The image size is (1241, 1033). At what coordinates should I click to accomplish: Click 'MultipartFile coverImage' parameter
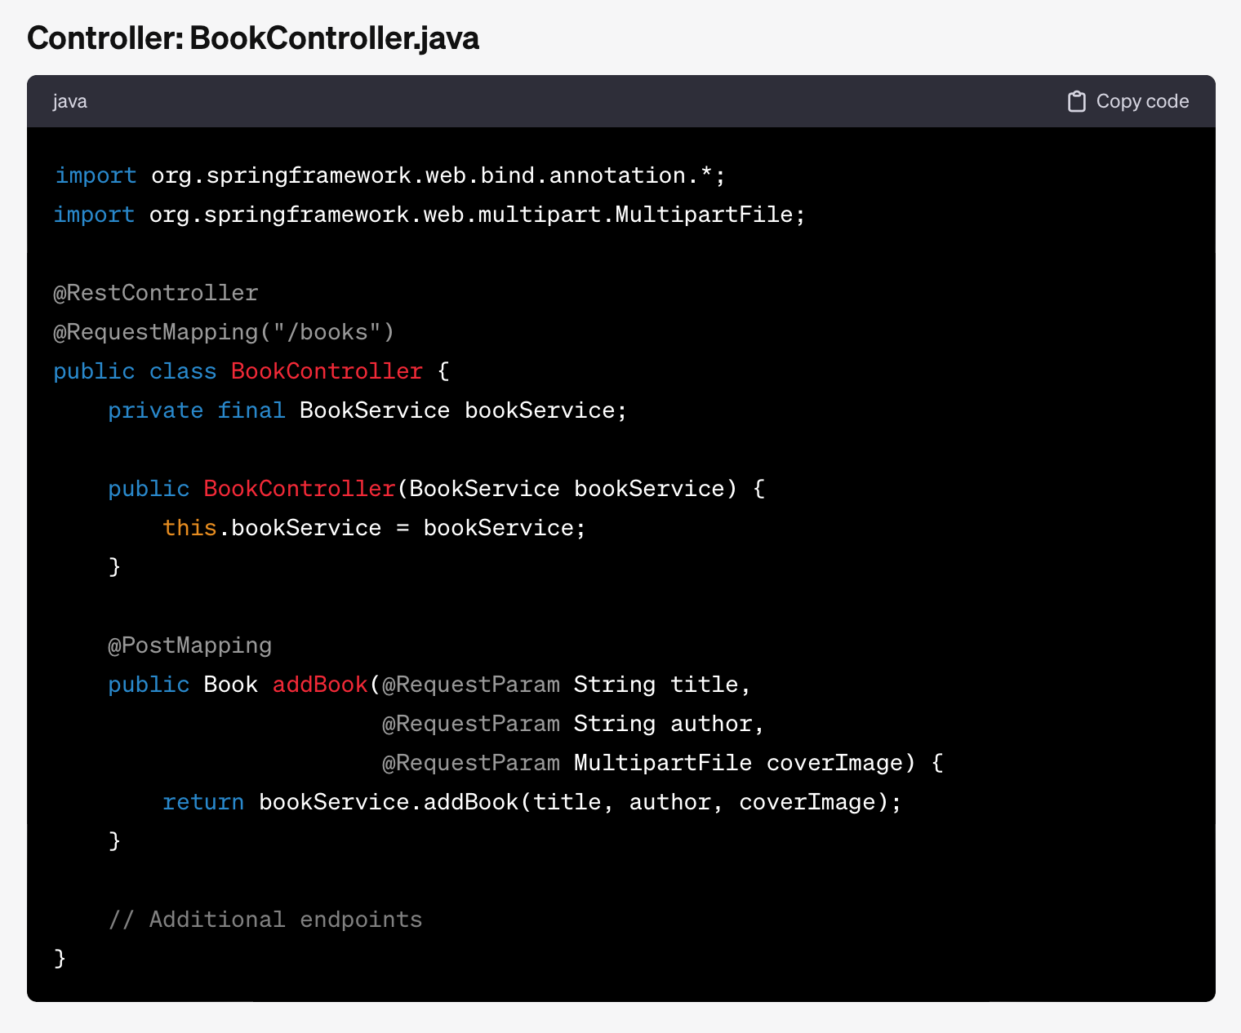(739, 763)
